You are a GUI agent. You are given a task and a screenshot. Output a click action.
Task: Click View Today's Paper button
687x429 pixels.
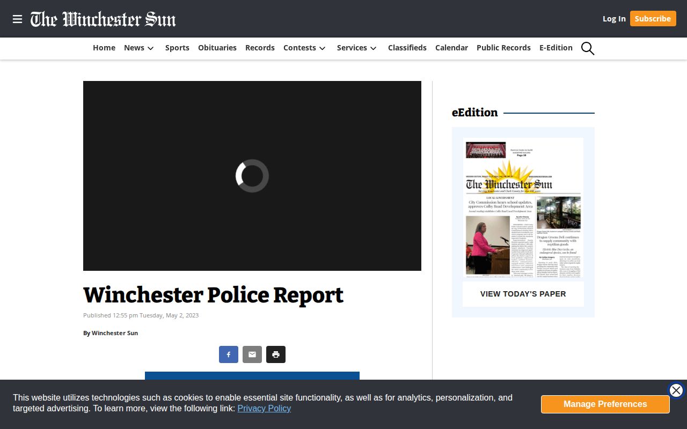tap(523, 294)
